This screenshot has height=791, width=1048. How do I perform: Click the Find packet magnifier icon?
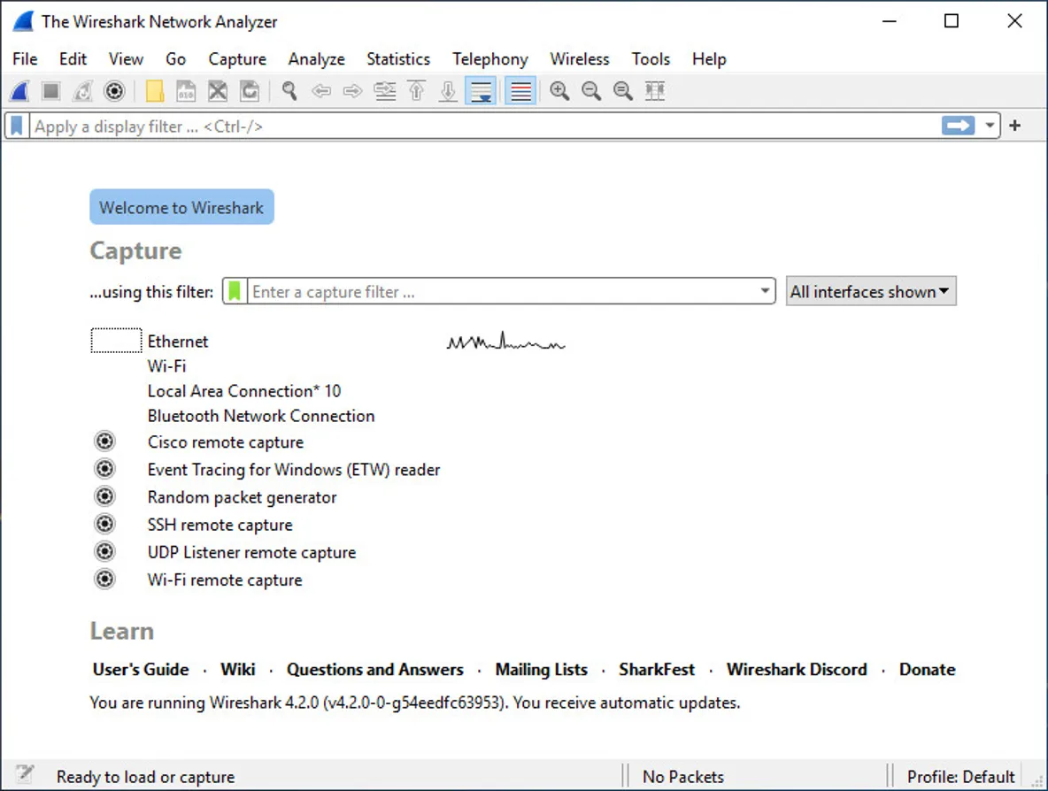coord(289,91)
